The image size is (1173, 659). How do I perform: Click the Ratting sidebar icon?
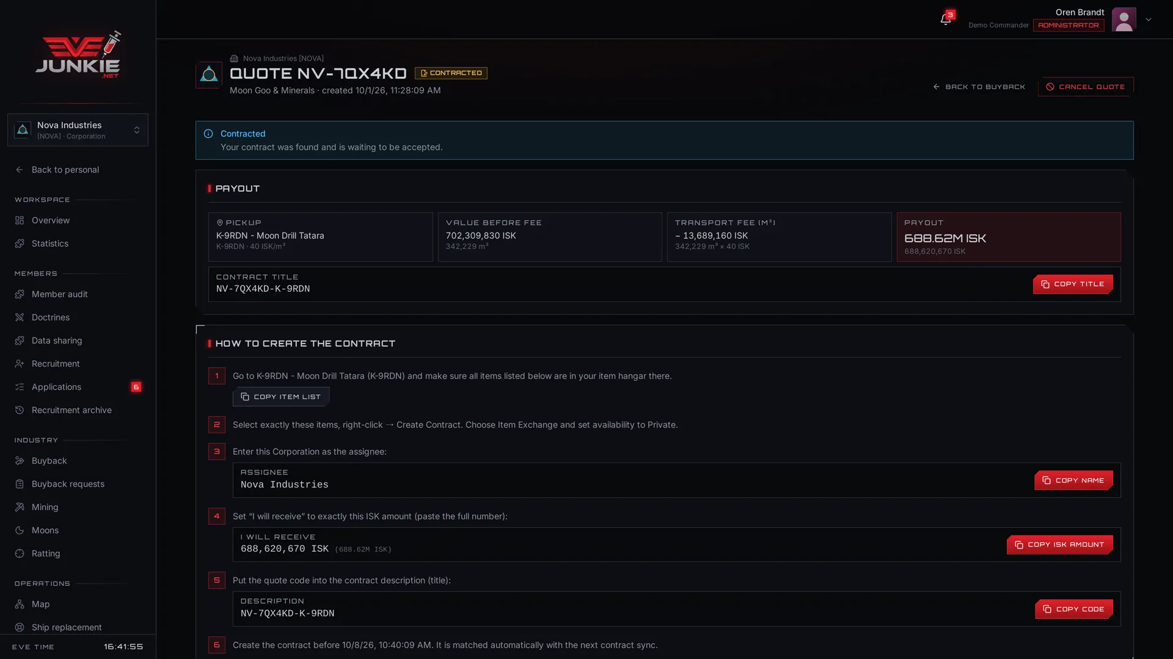pos(20,553)
